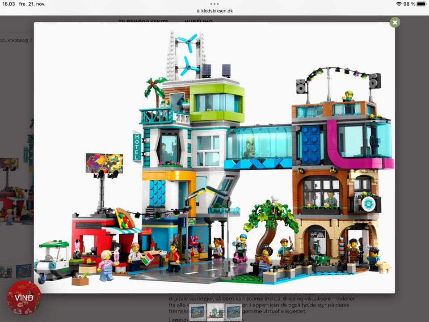Viewport: 429px width, 322px height.
Task: Select the first product thumbnail below the image
Action: (x=197, y=312)
